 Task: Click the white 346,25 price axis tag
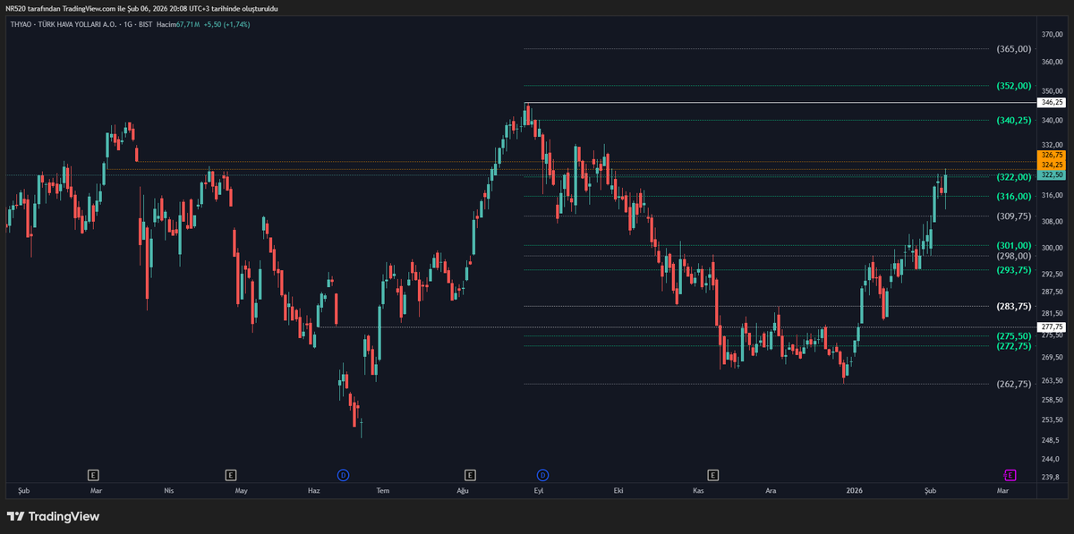[x=1051, y=103]
